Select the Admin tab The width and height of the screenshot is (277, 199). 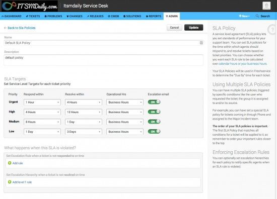172,16
